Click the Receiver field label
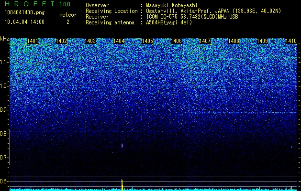Viewport: 301px width, 191px height. (97, 17)
